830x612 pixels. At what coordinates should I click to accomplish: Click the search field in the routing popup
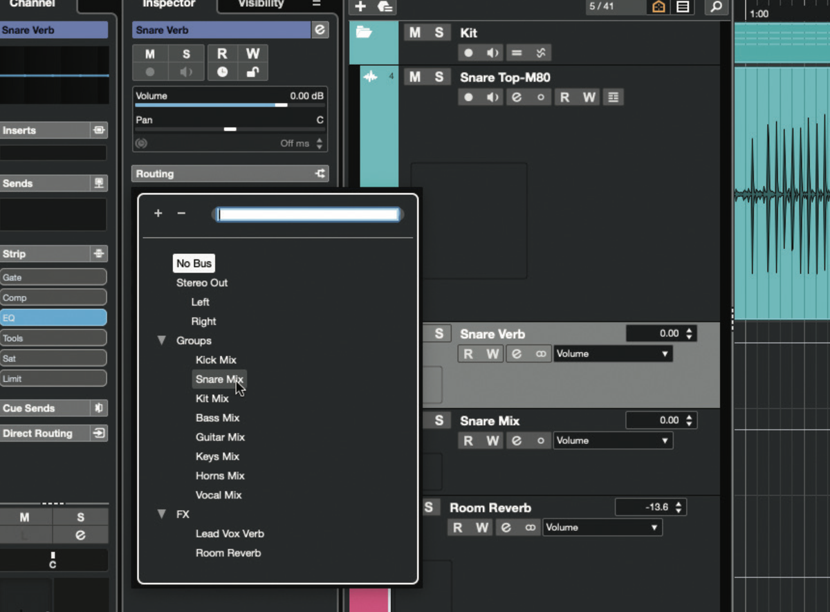[308, 214]
